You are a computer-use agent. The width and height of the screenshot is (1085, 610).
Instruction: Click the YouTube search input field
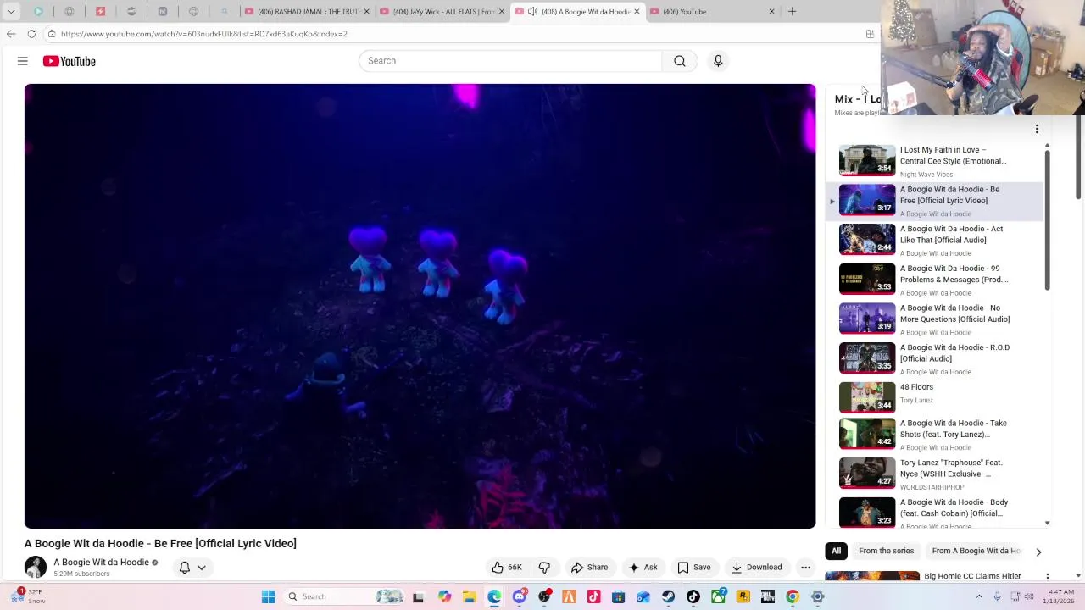(510, 61)
